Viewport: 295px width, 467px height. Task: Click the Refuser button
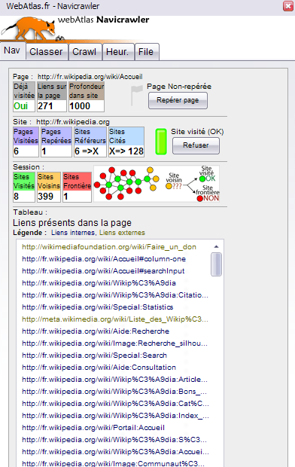click(196, 145)
